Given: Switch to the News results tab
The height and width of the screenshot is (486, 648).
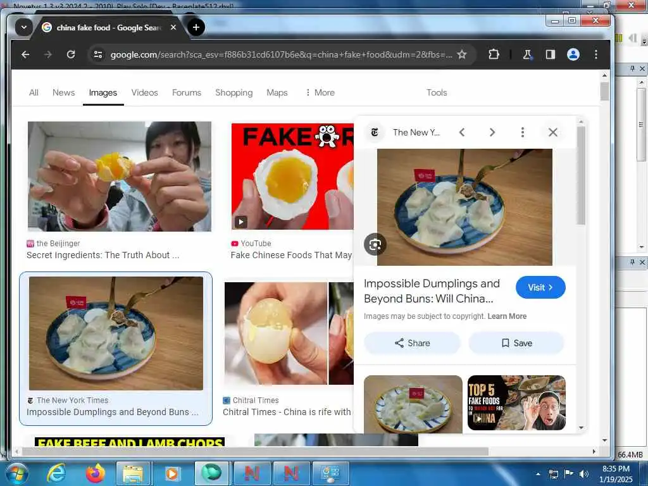Looking at the screenshot, I should [64, 92].
